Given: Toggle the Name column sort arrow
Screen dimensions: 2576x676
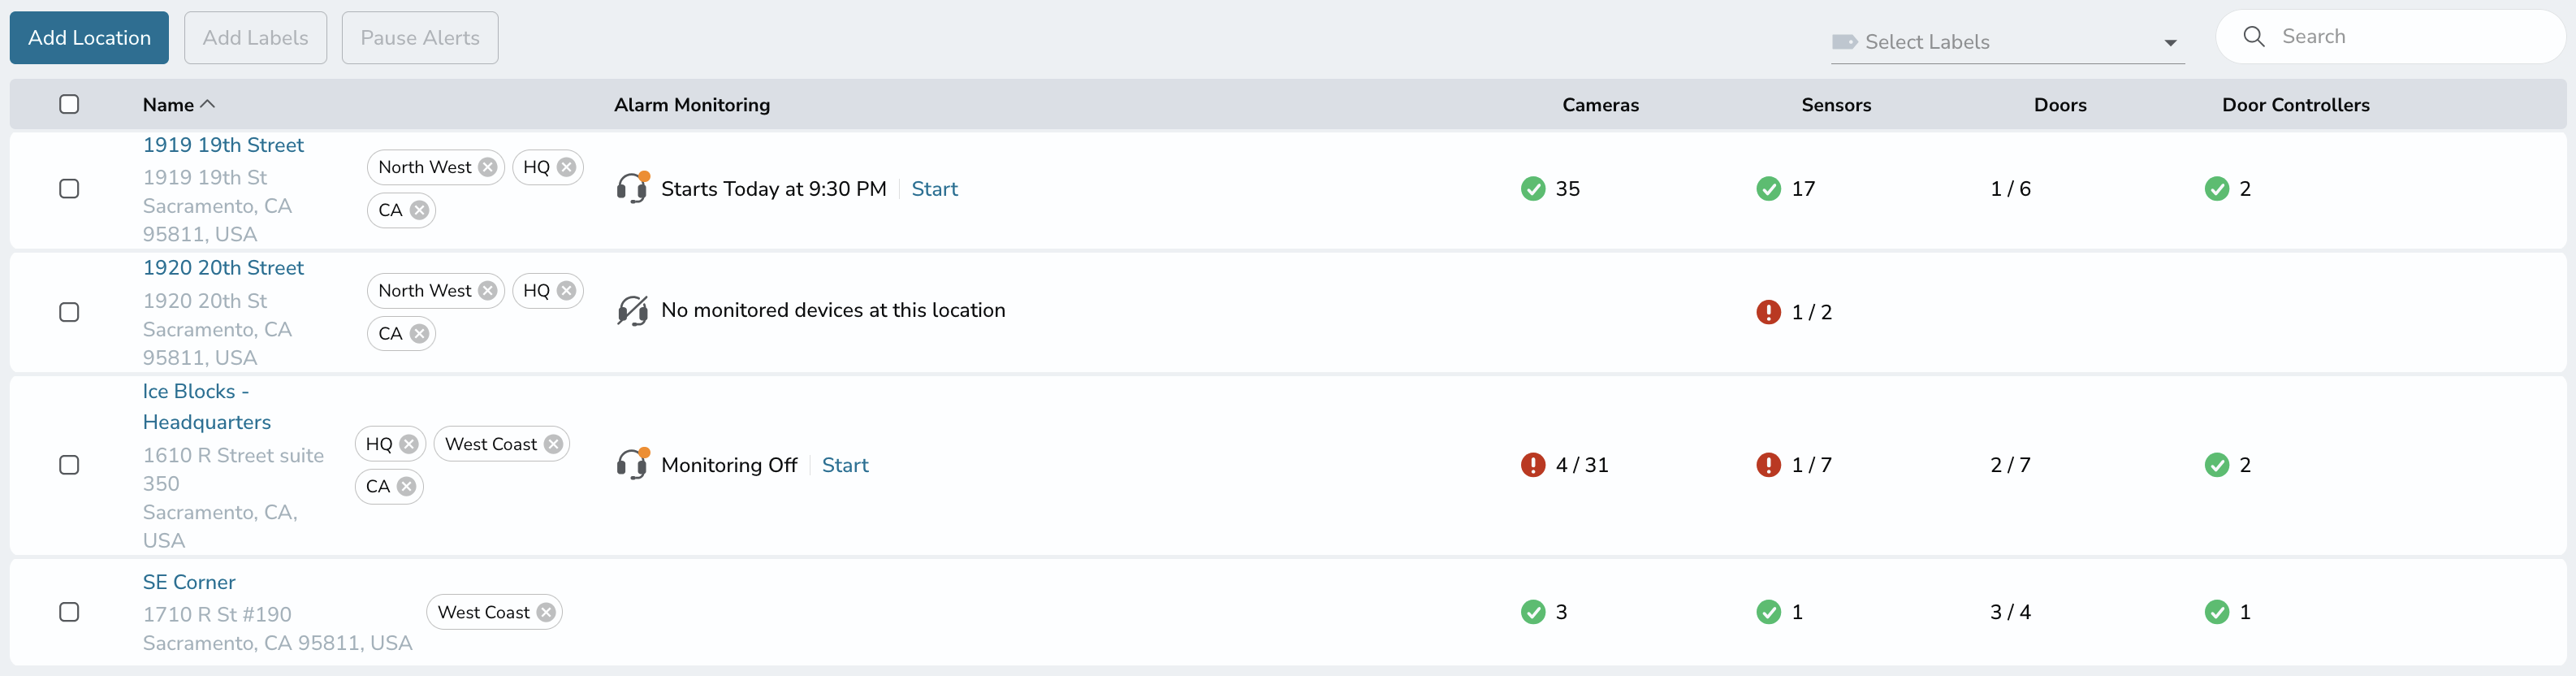Looking at the screenshot, I should (209, 103).
